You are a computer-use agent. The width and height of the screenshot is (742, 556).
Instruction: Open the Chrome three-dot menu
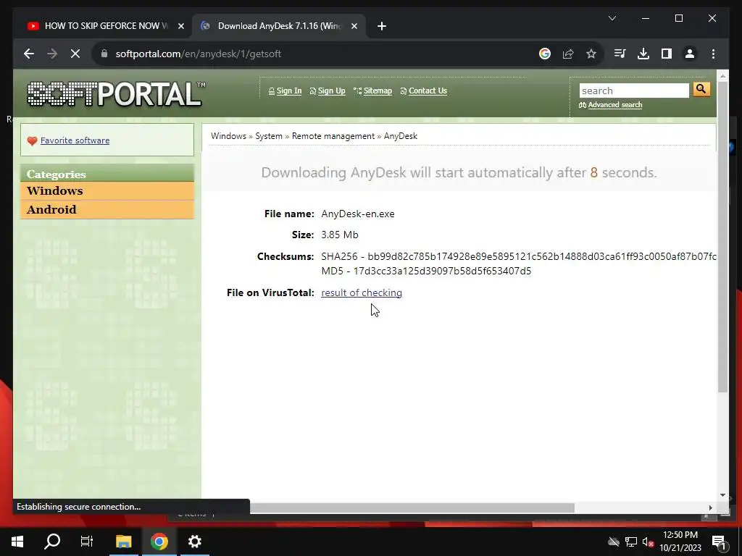click(x=713, y=54)
